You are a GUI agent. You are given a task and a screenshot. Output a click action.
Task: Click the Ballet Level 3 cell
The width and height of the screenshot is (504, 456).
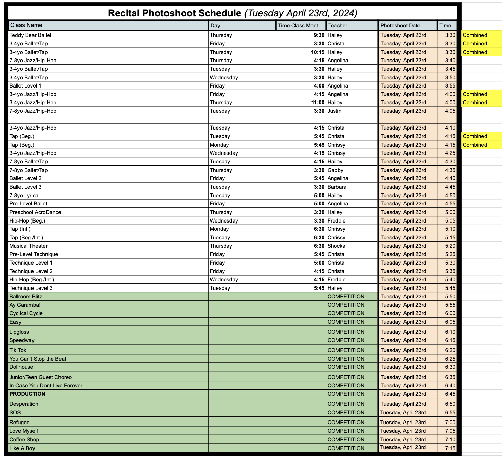point(108,187)
